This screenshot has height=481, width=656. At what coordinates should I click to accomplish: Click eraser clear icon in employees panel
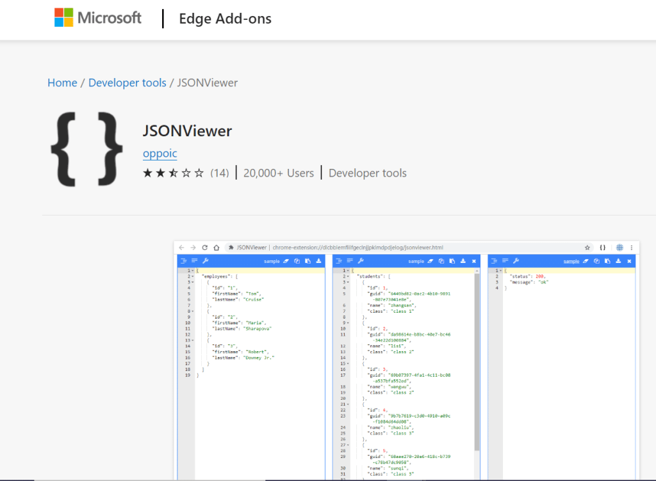point(286,261)
